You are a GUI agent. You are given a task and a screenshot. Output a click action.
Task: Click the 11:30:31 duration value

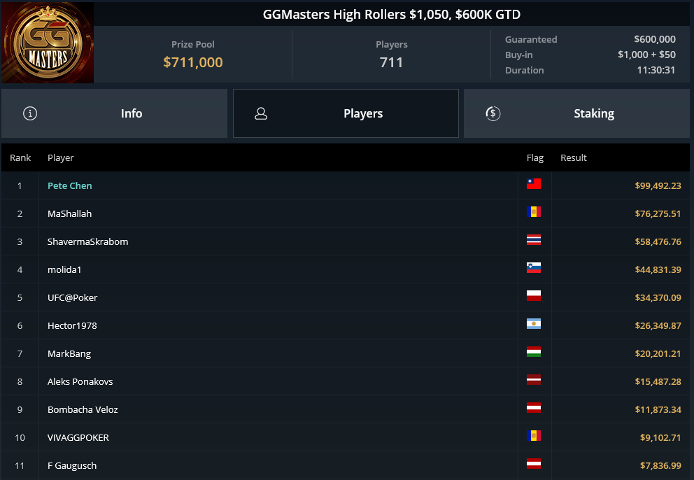click(656, 70)
